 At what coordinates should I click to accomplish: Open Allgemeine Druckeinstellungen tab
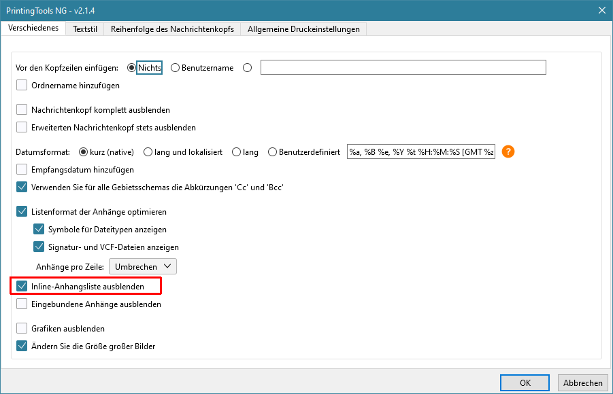[x=303, y=29]
